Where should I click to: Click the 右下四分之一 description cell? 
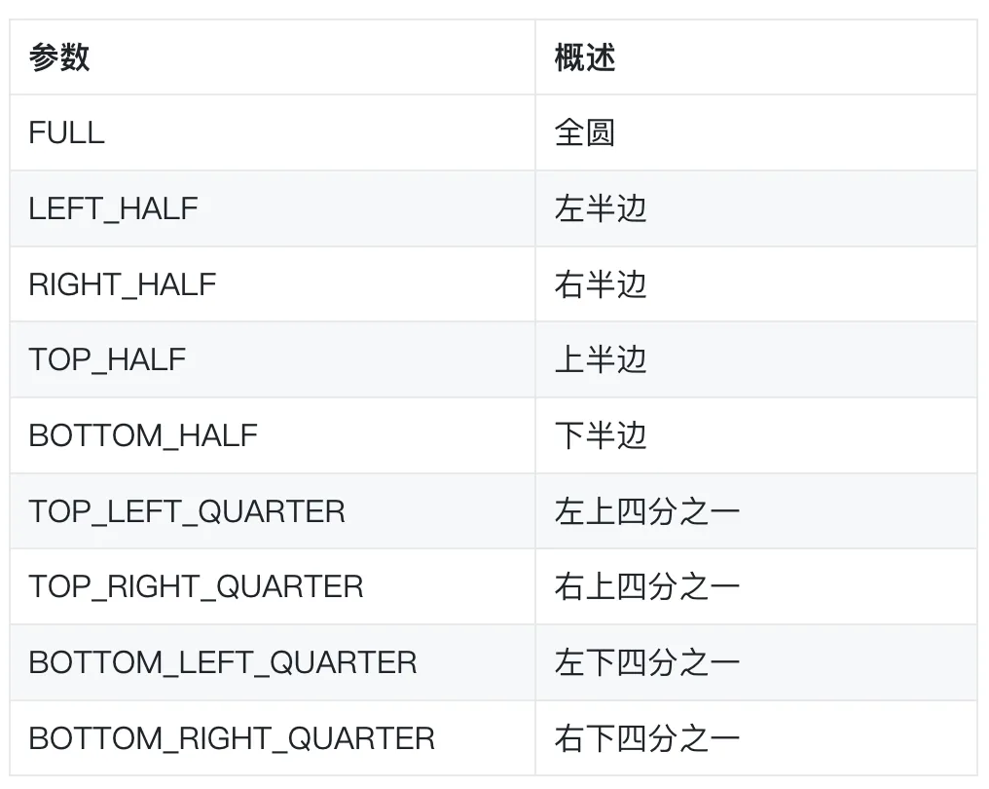click(x=647, y=738)
